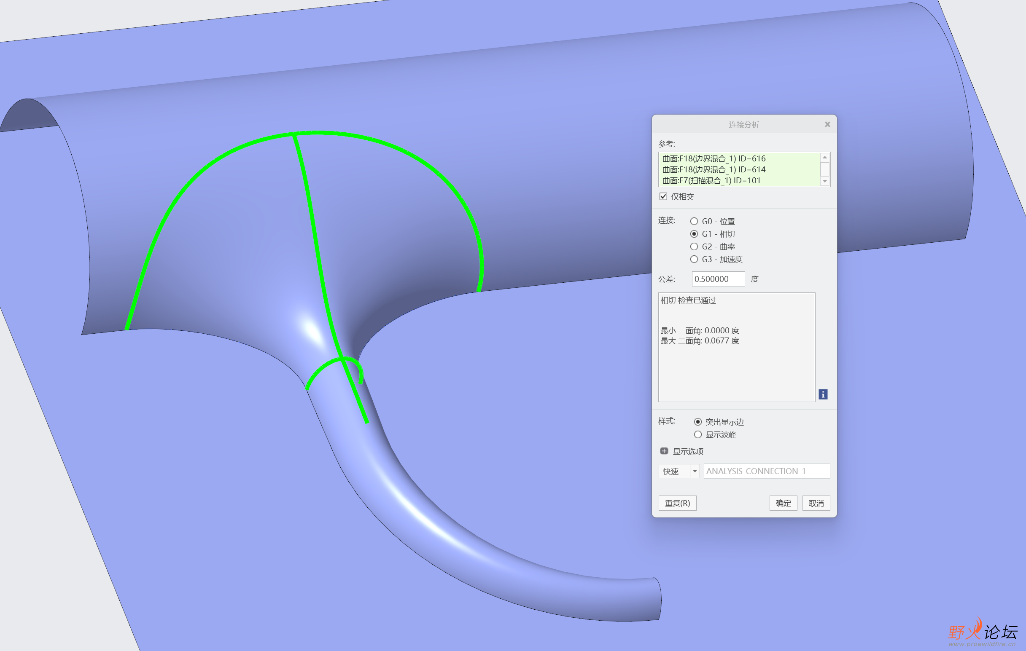Click the scroll-up arrow in references list

click(x=824, y=157)
